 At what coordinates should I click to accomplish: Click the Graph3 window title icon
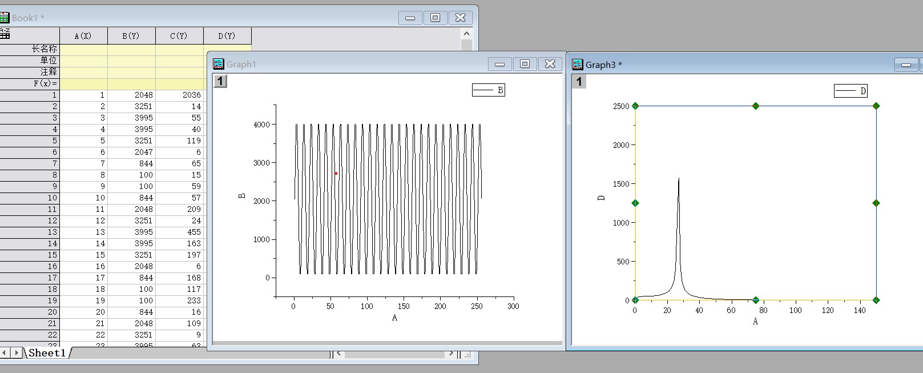click(x=578, y=65)
